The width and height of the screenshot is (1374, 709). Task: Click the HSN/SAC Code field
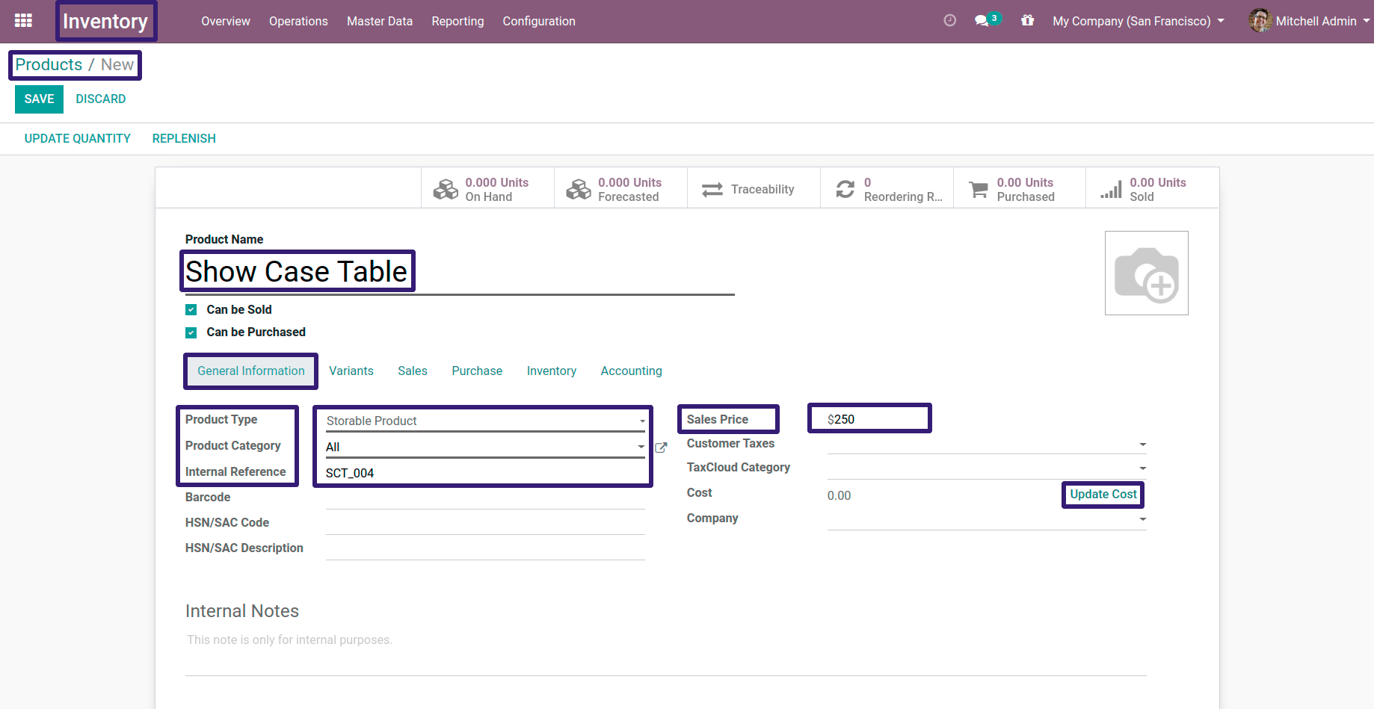(x=485, y=524)
